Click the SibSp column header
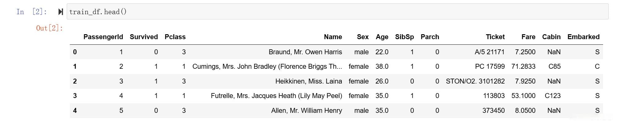617x123 pixels. pyautogui.click(x=404, y=37)
